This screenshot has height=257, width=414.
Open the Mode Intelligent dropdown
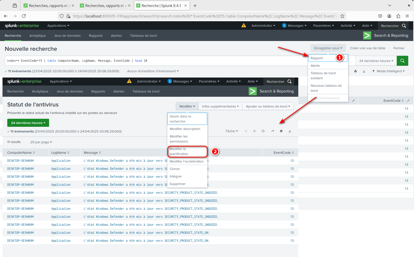click(x=389, y=71)
